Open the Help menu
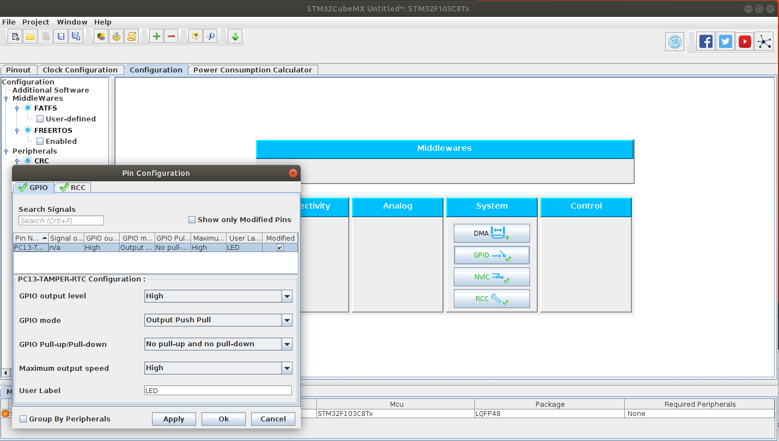 pos(102,22)
